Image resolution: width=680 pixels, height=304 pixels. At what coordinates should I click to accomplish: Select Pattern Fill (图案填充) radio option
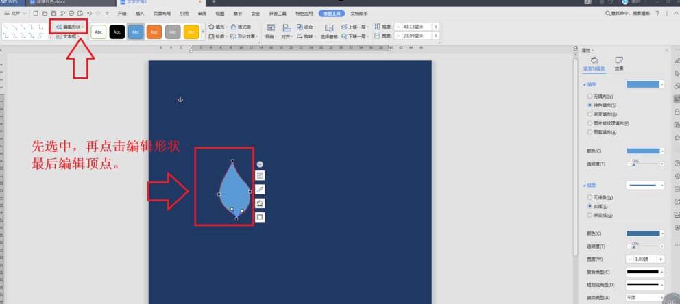click(602, 131)
